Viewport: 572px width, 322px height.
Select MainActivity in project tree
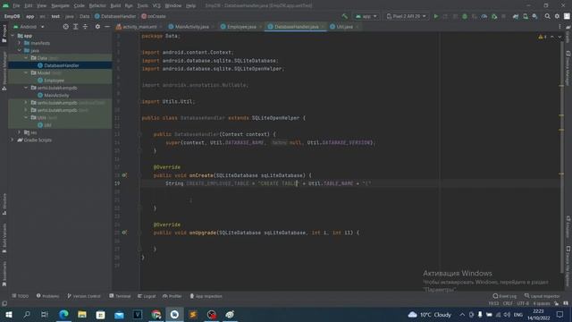56,96
